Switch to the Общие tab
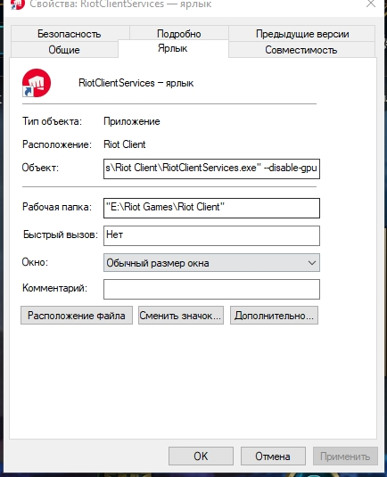Viewport: 387px width, 477px height. point(64,50)
